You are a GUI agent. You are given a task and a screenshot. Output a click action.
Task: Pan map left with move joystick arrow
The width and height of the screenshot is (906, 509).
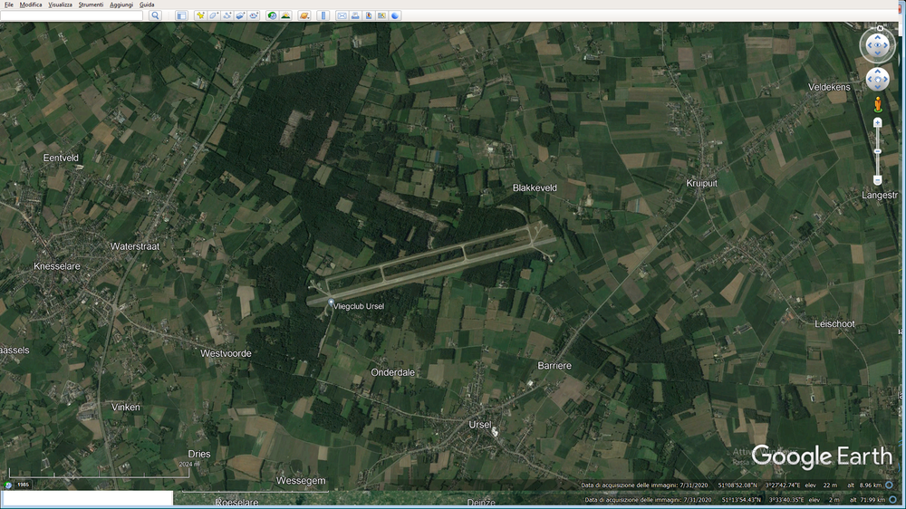click(x=870, y=79)
